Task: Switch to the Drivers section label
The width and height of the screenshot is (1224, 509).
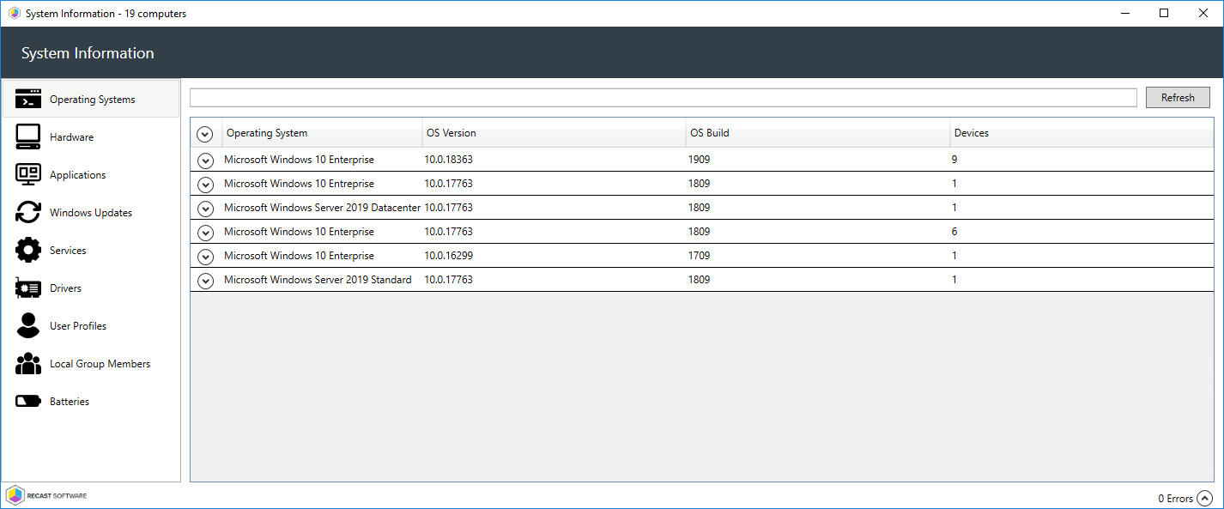Action: [65, 288]
